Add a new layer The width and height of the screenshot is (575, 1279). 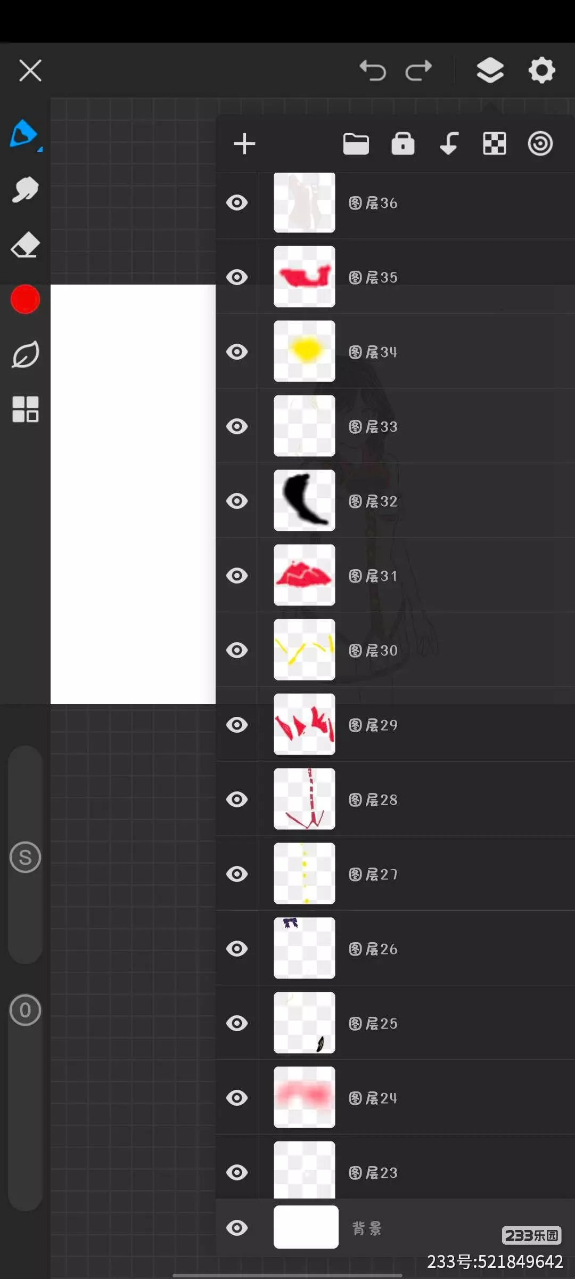244,144
